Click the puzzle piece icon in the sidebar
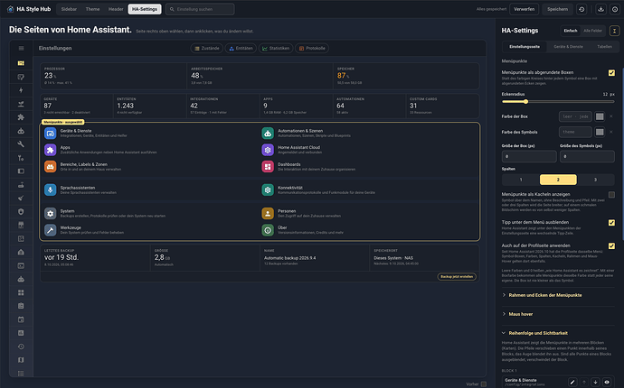The image size is (624, 388). point(21,117)
